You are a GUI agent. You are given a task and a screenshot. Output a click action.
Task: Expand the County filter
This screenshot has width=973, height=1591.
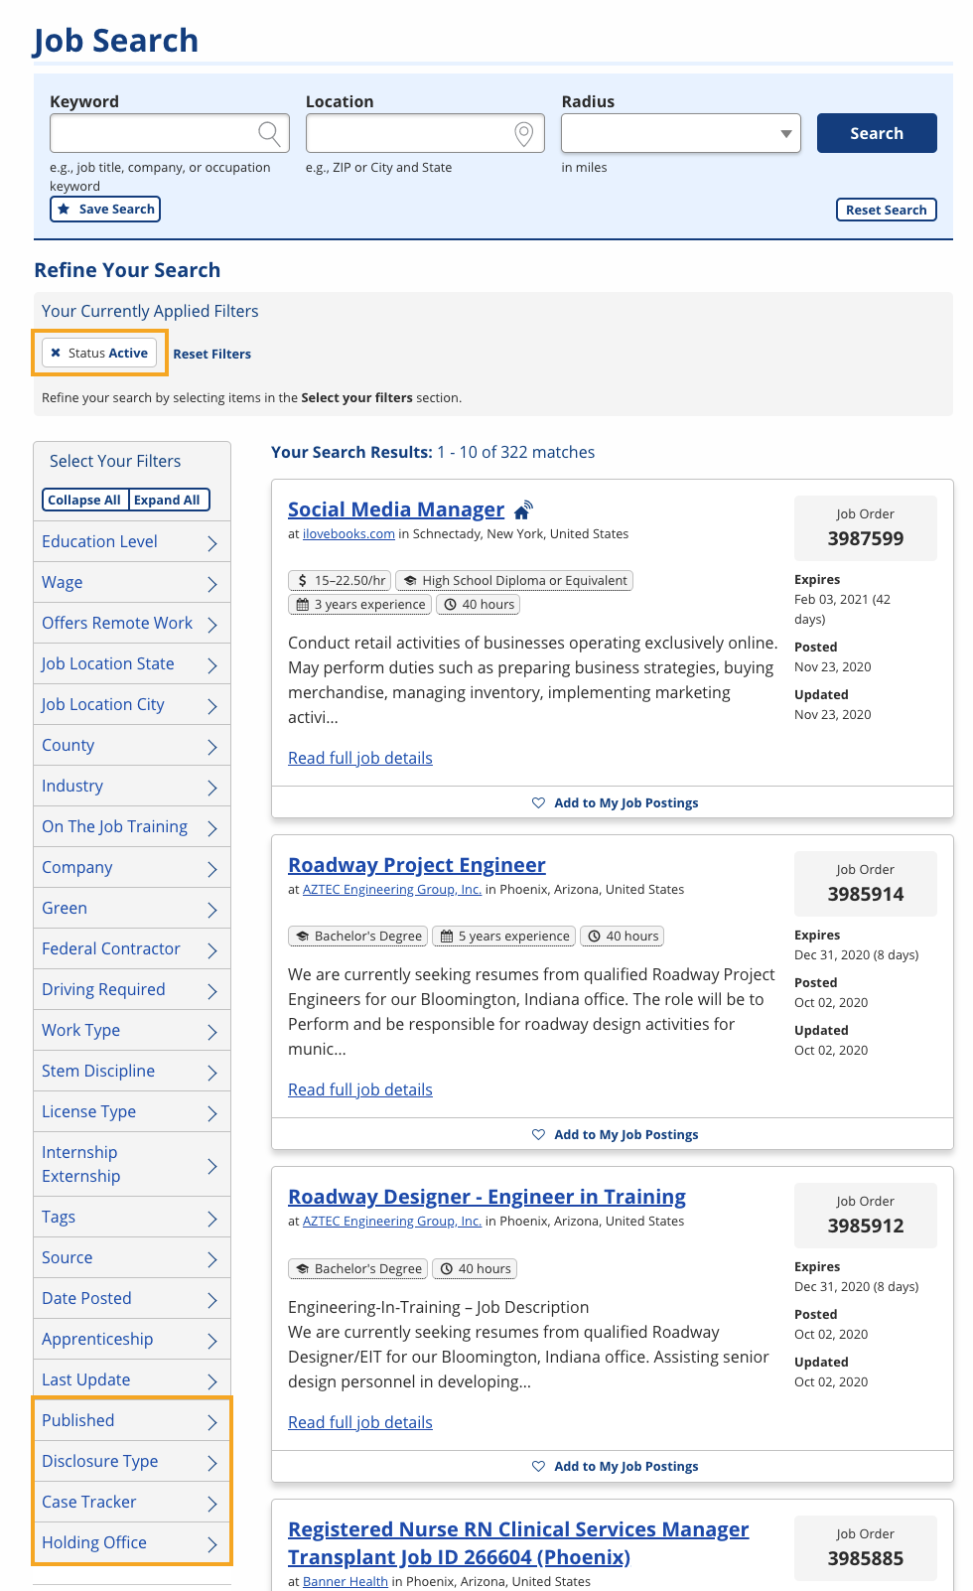(x=132, y=746)
